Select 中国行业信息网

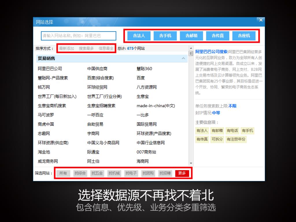click(x=151, y=143)
